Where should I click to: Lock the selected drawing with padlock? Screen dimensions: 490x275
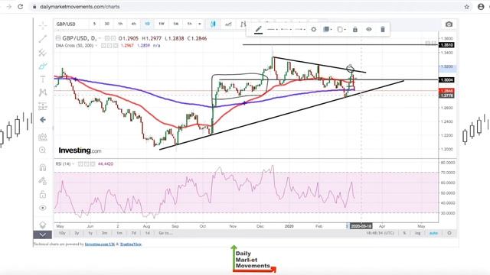[355, 29]
